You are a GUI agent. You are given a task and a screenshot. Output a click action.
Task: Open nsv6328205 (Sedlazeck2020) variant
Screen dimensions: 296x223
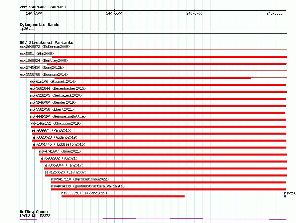(x=56, y=95)
